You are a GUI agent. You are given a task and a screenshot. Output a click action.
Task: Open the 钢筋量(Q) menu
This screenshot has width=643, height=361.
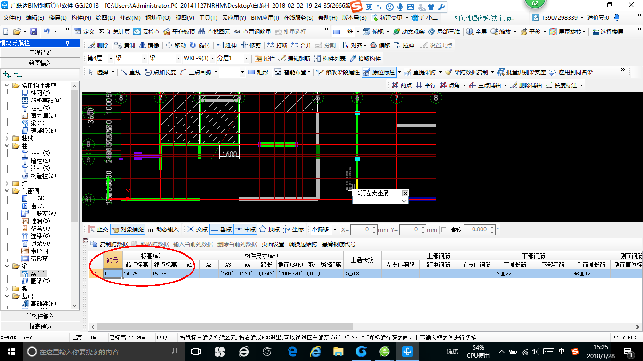(x=158, y=18)
